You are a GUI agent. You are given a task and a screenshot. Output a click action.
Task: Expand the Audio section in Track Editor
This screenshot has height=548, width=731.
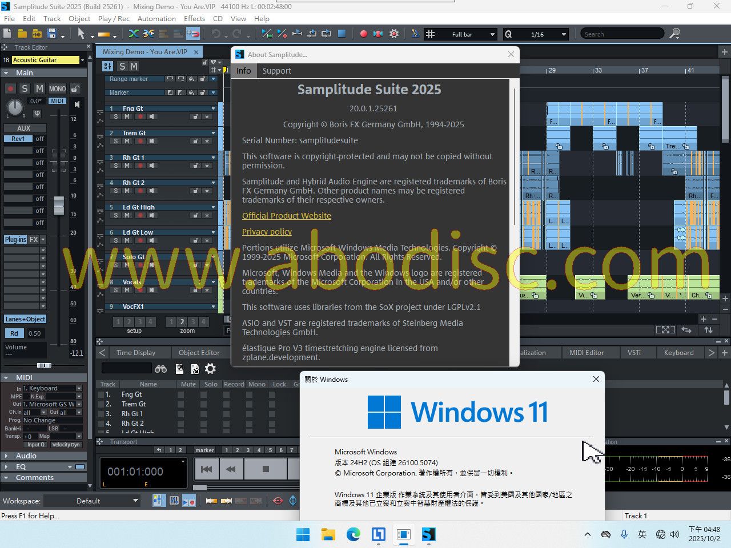pos(26,456)
